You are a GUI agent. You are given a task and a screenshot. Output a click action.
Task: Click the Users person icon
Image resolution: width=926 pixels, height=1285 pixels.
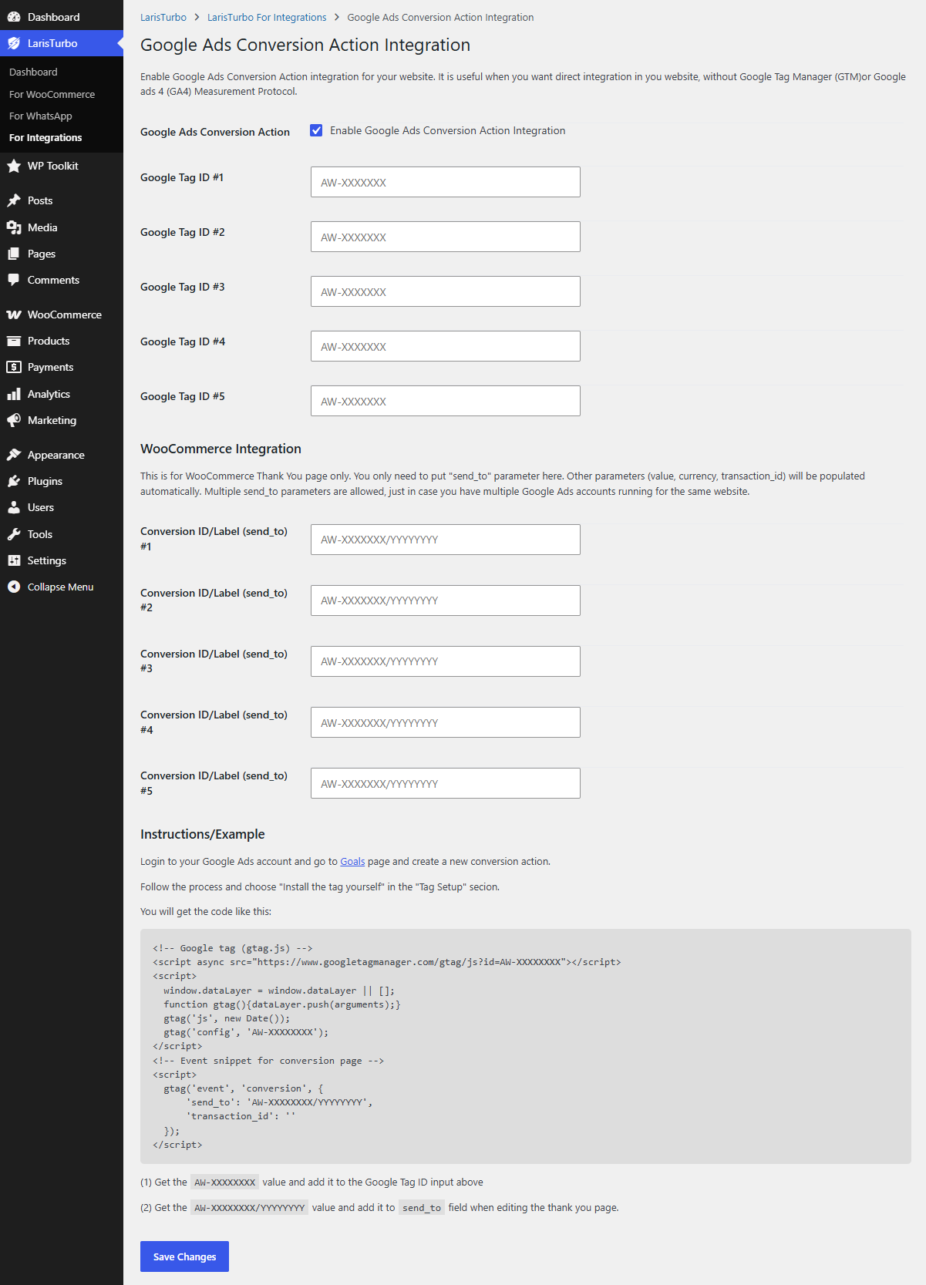coord(14,507)
